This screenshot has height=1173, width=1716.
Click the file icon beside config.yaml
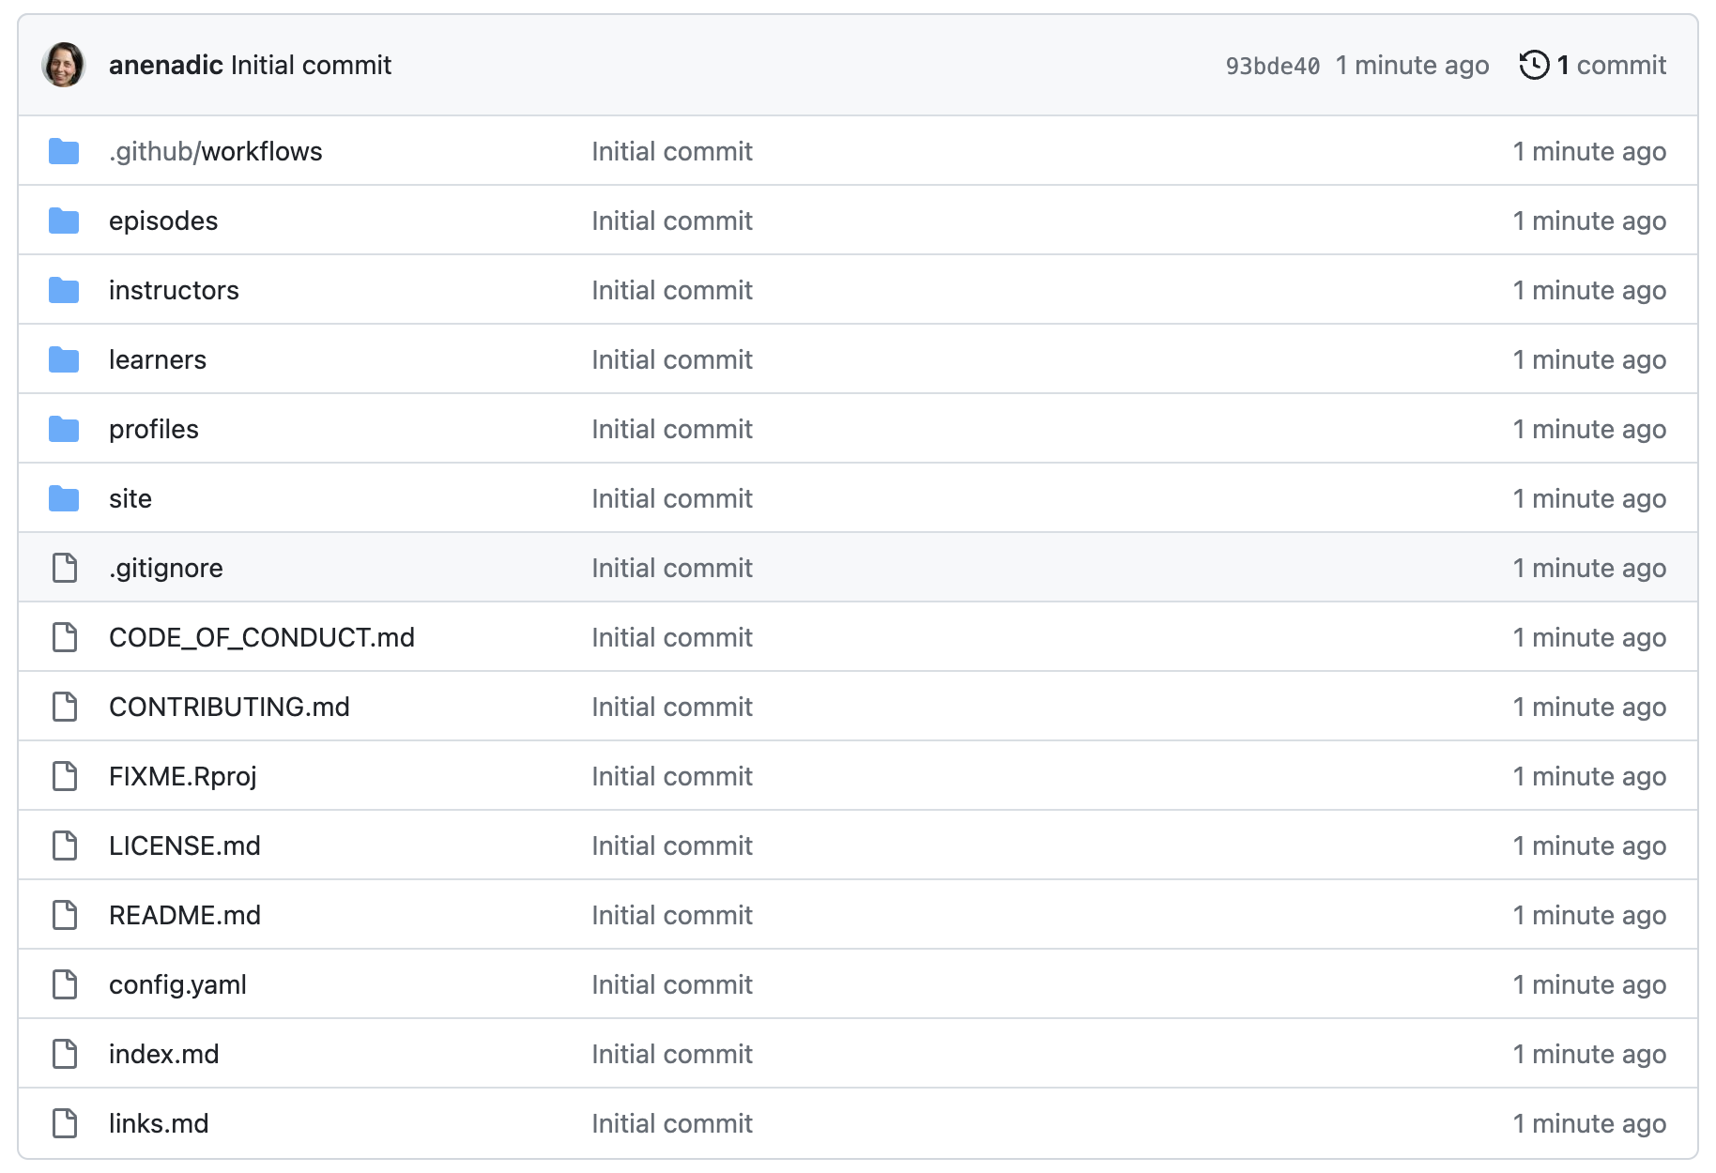tap(65, 984)
